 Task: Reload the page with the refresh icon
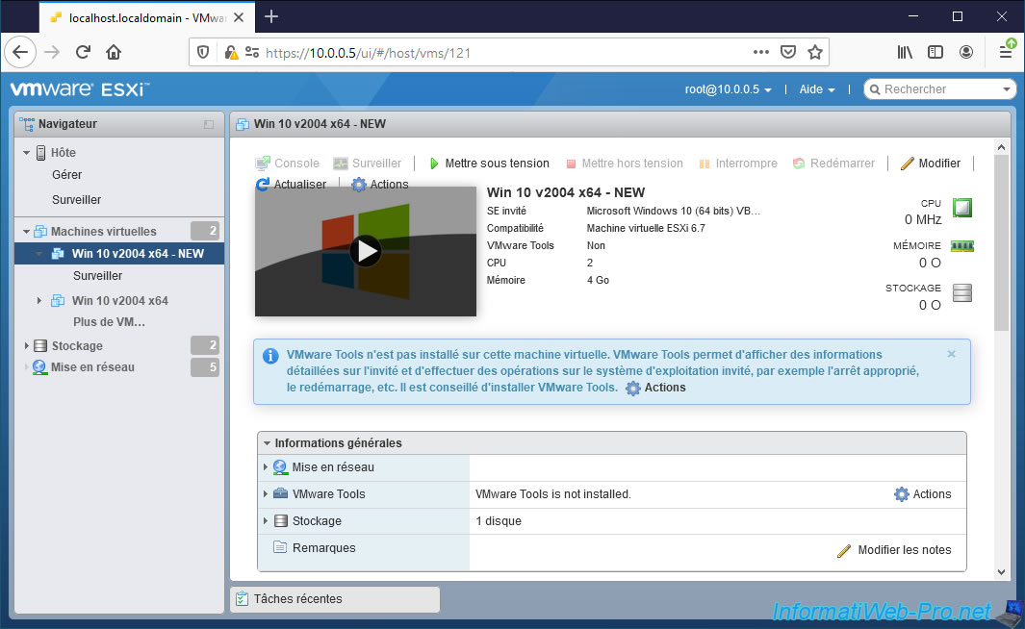click(83, 52)
